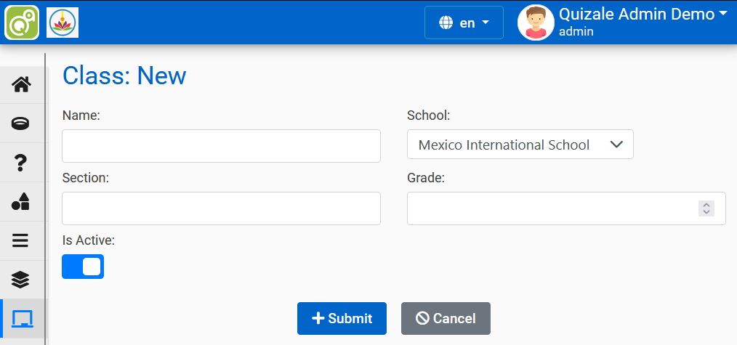737x345 pixels.
Task: Open the School dropdown
Action: 520,145
